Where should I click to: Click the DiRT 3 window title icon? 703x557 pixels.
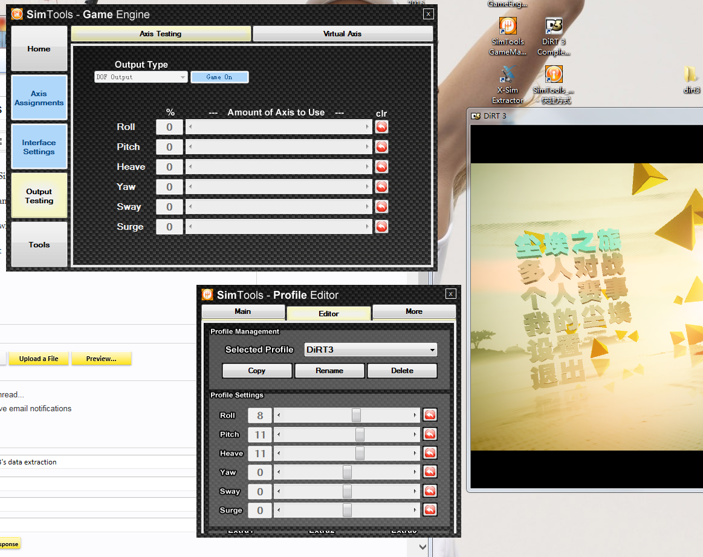[x=476, y=116]
